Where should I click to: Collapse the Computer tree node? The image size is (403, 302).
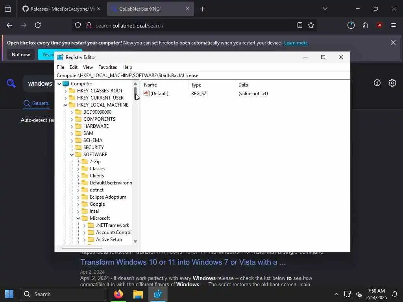click(x=59, y=84)
